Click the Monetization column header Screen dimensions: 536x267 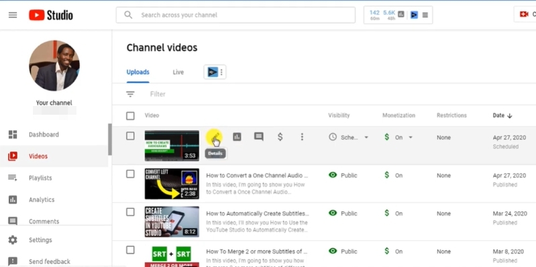pyautogui.click(x=398, y=115)
